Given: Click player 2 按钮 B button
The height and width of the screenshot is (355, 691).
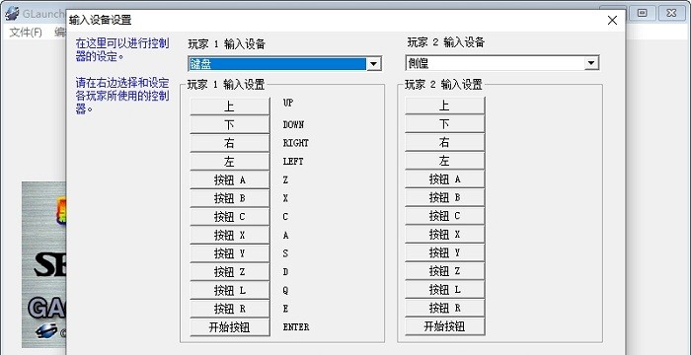Looking at the screenshot, I should (444, 197).
